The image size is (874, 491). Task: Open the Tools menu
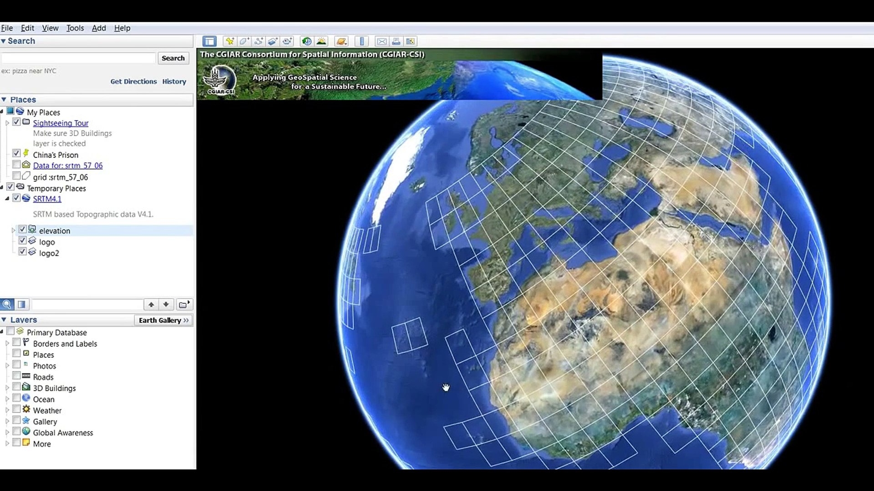[75, 28]
